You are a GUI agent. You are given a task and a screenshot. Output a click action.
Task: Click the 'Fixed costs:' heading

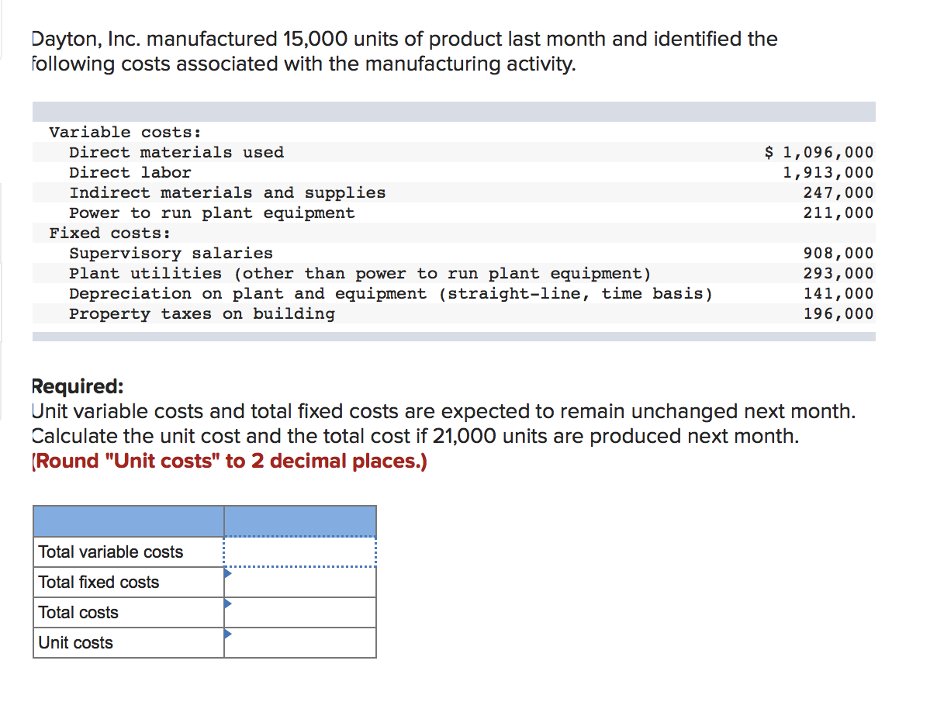point(110,233)
